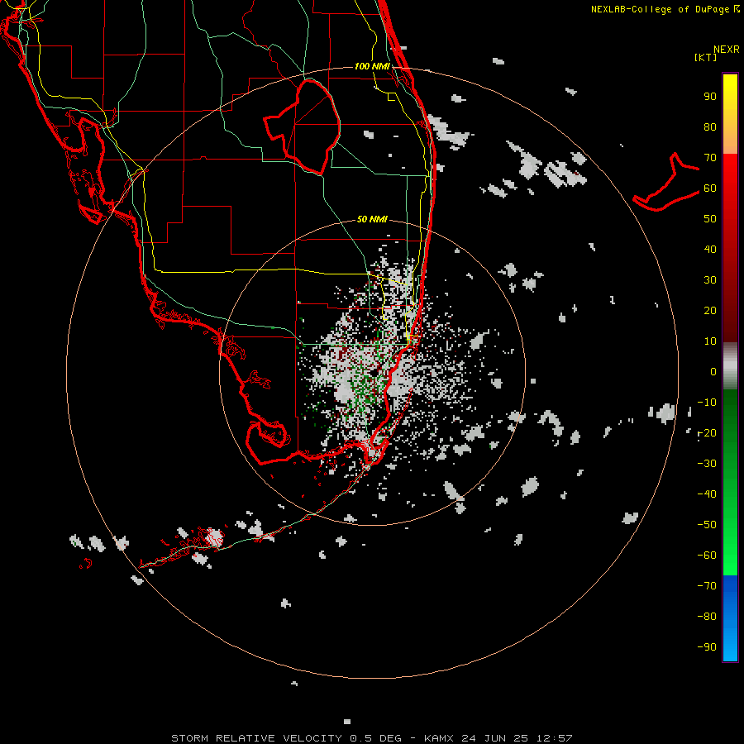This screenshot has width=744, height=744.
Task: Select the 30 value on the velocity scale
Action: pyautogui.click(x=710, y=280)
